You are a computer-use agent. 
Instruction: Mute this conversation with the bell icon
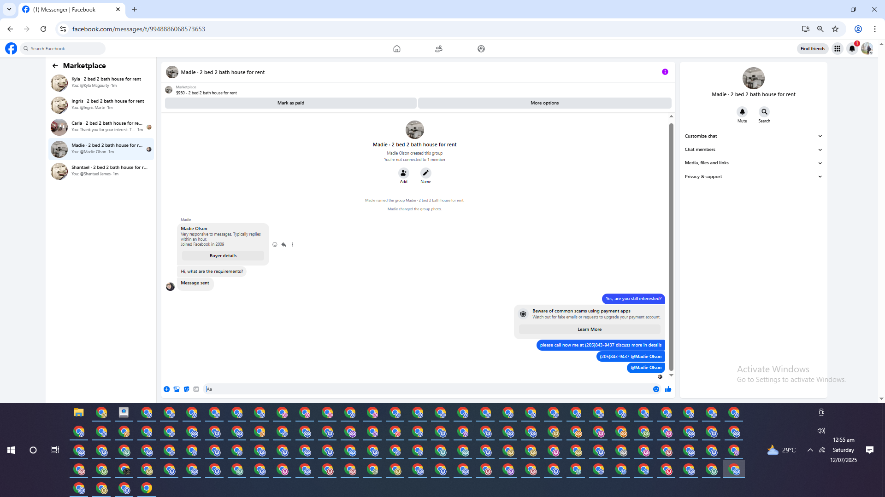742,112
